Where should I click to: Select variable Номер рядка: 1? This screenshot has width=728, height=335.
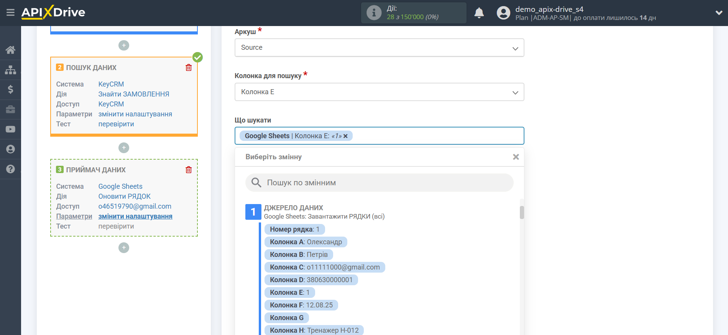294,229
